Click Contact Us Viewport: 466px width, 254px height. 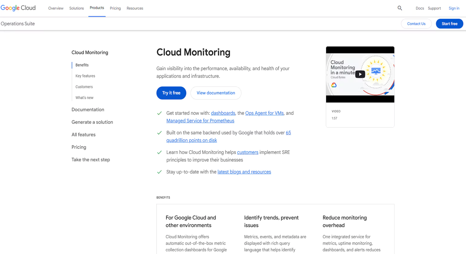point(416,24)
